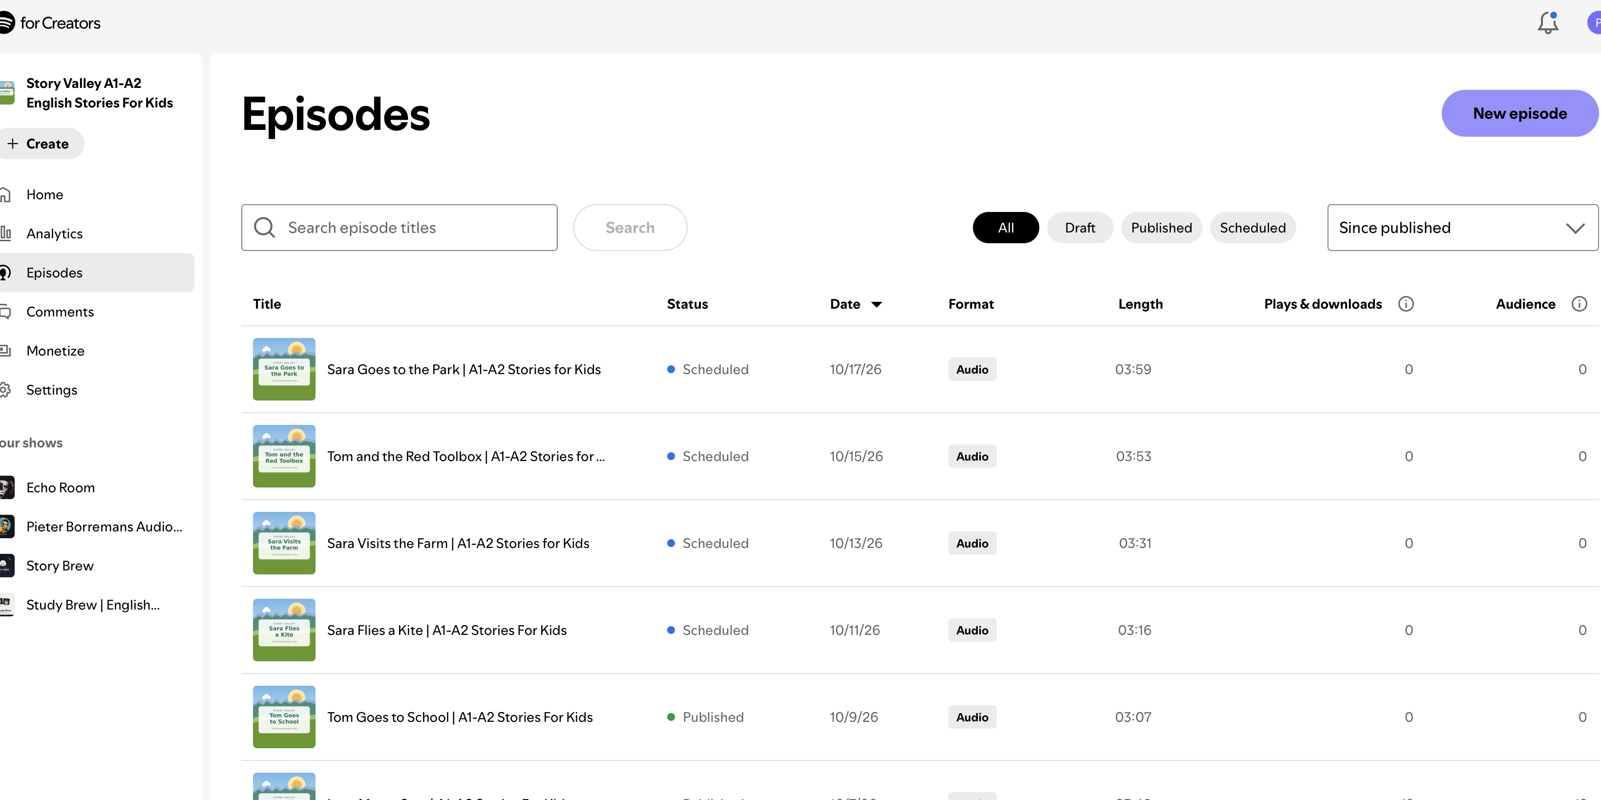Click the Spotify for Creators logo

[x=50, y=23]
